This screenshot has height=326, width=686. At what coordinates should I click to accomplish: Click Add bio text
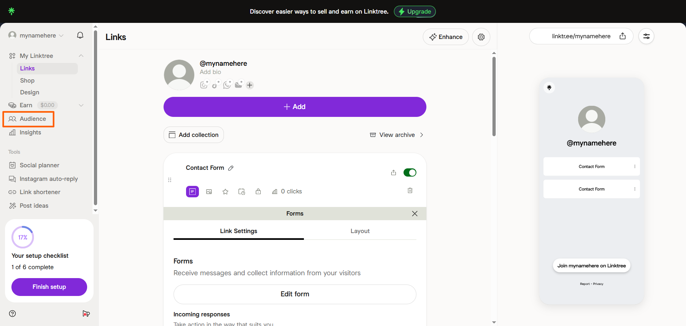click(210, 72)
